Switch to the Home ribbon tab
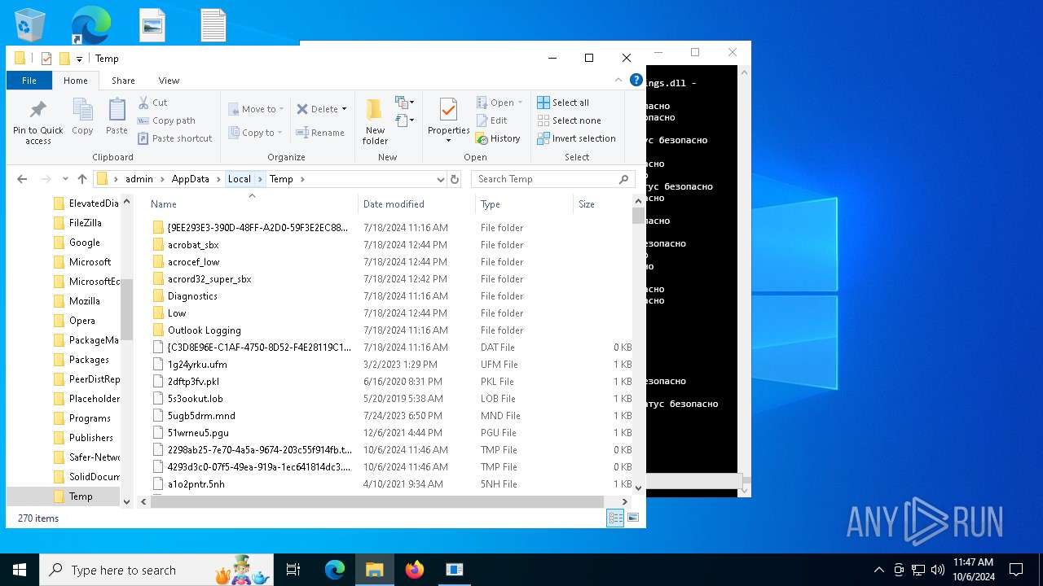 point(76,81)
